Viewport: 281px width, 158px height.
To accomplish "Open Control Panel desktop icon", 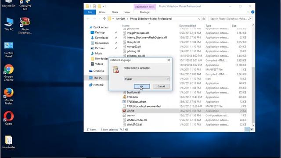I will coord(9,50).
